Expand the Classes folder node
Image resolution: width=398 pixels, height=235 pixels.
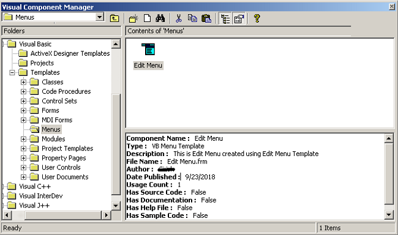point(23,82)
